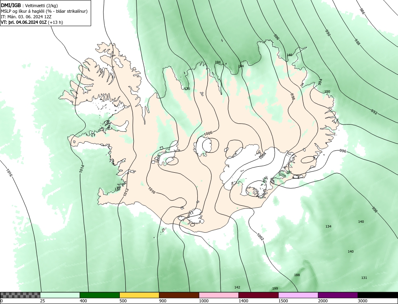Viewport: 398px width, 304px height.
Task: Click the 994 isobar label
Action: click(x=320, y=82)
